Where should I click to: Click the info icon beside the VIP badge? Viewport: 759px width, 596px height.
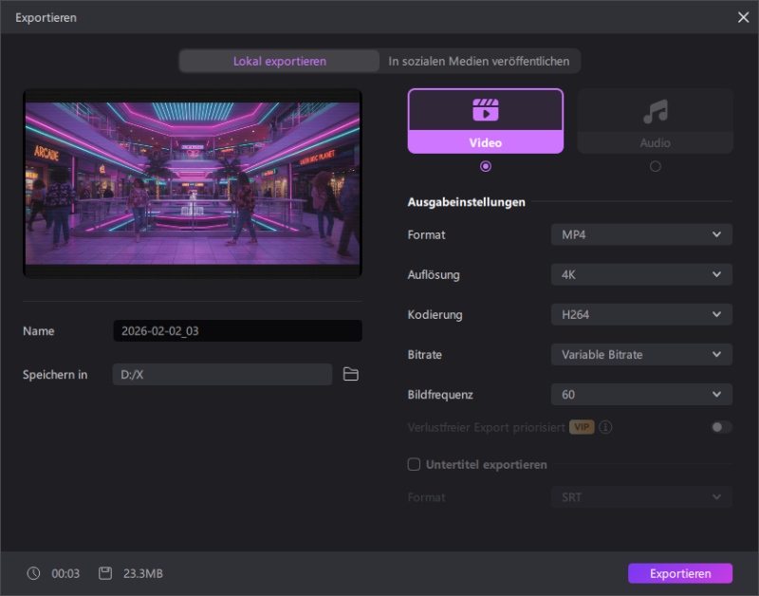click(x=605, y=427)
